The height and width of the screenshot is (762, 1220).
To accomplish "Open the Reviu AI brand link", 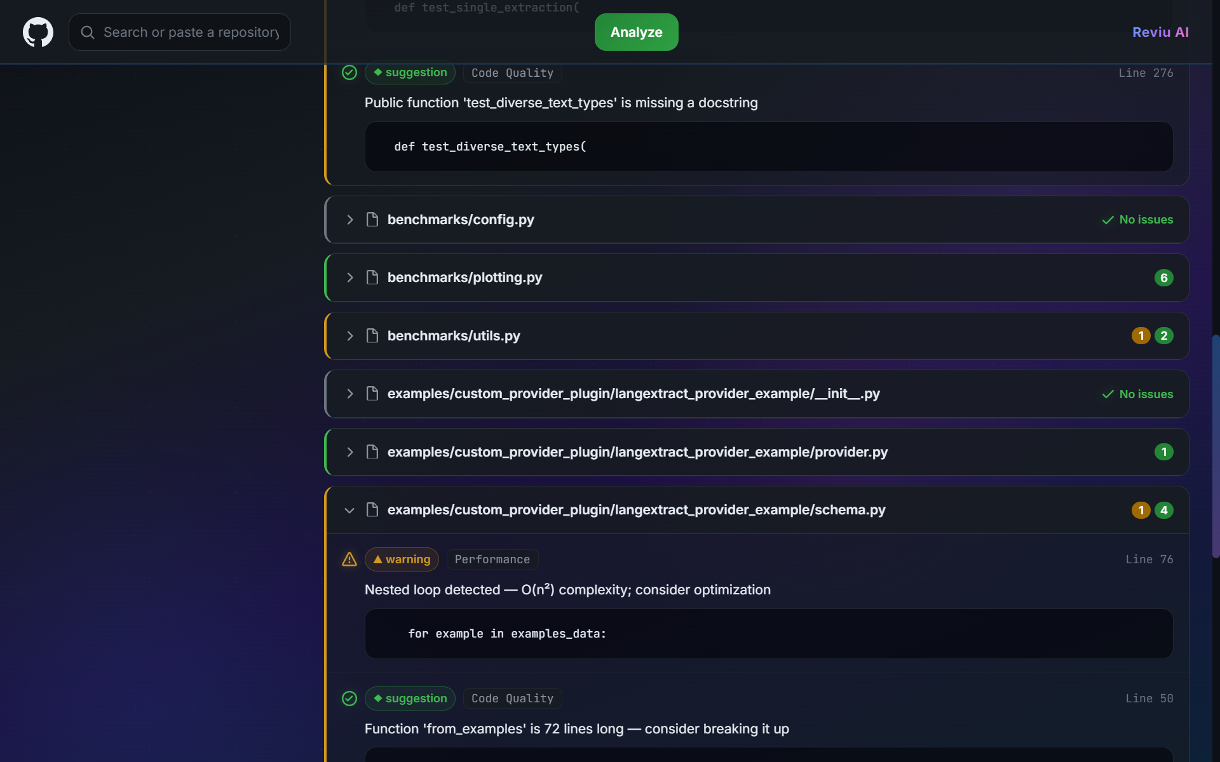I will tap(1160, 32).
